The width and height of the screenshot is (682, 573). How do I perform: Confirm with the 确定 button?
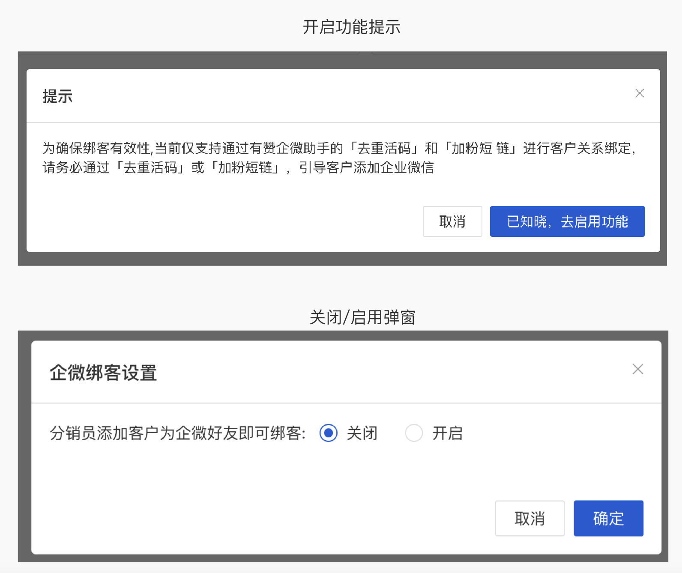pyautogui.click(x=608, y=518)
